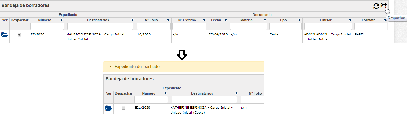The width and height of the screenshot is (407, 114).
Task: Open folder icon for expediente E21/2020
Action: tap(108, 108)
